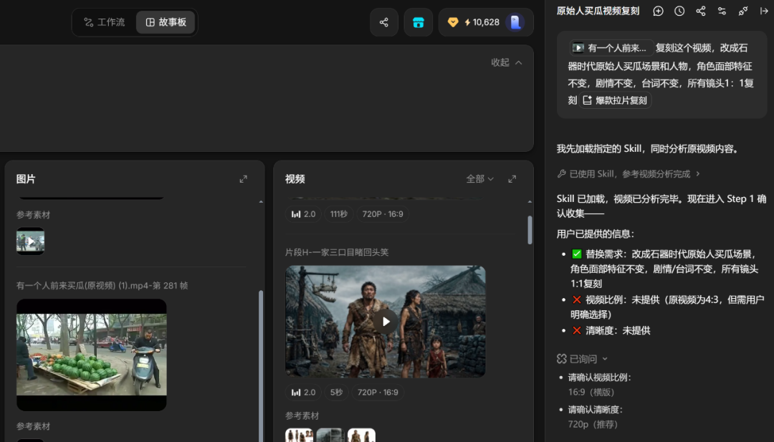Click the 5秒 duration chip
774x442 pixels.
(x=336, y=392)
